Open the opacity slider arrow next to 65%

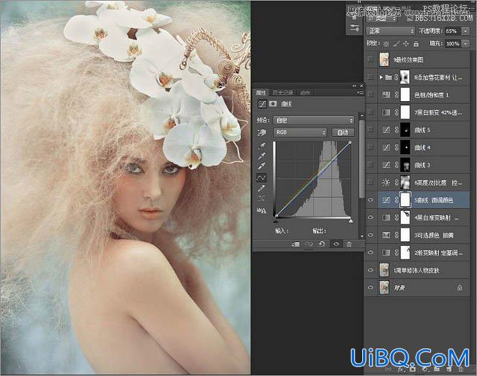[465, 31]
